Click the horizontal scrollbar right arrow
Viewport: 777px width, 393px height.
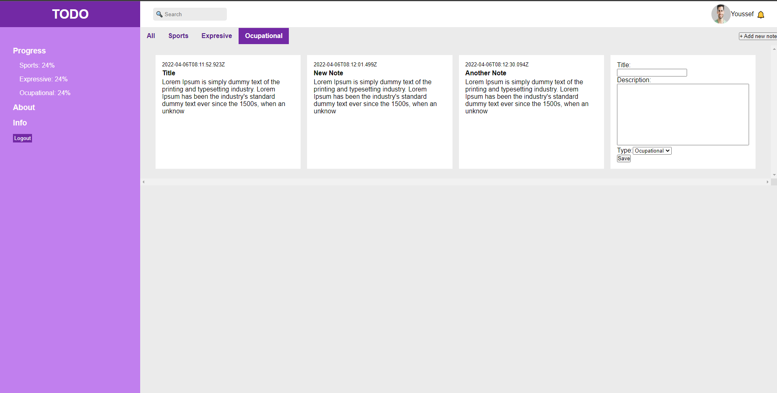tap(767, 182)
